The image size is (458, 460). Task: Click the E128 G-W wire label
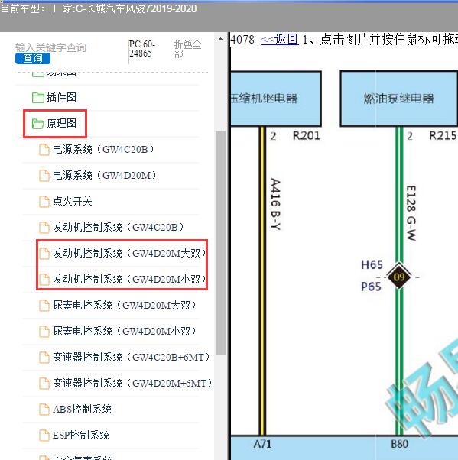411,213
